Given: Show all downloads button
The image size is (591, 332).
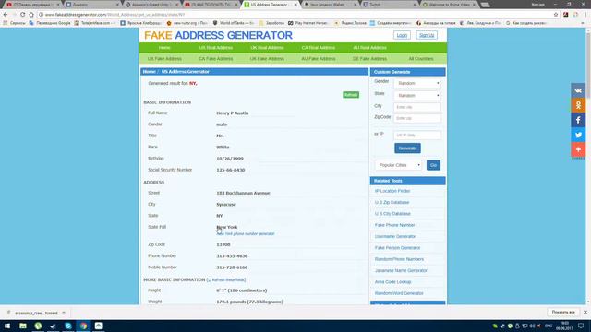Looking at the screenshot, I should click(563, 312).
